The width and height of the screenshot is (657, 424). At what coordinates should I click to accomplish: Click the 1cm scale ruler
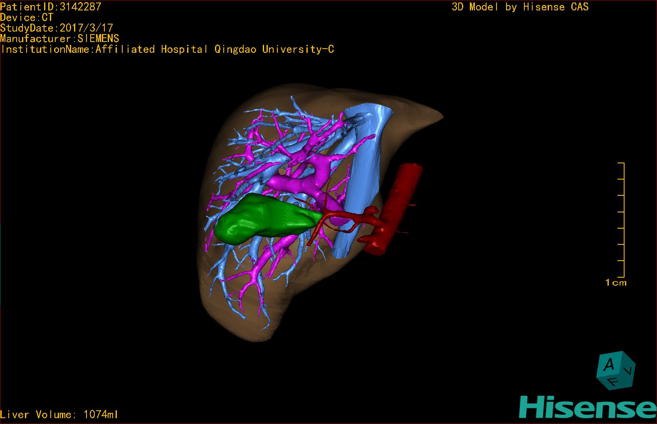[620, 220]
